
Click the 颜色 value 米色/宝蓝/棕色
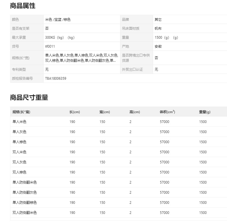click(x=58, y=20)
